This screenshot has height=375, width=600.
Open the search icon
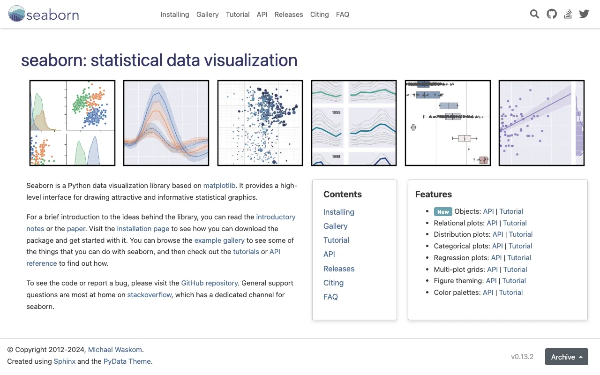[x=534, y=14]
